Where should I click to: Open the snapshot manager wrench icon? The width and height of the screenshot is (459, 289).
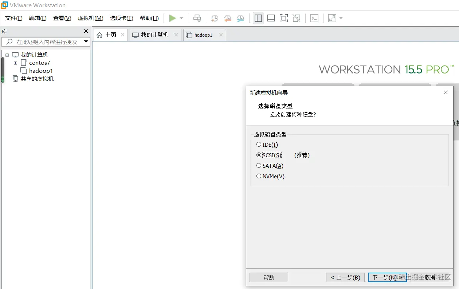[240, 18]
